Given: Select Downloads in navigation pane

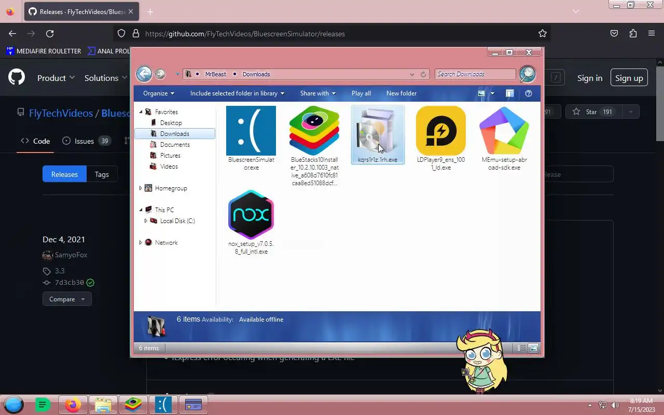Looking at the screenshot, I should (175, 134).
